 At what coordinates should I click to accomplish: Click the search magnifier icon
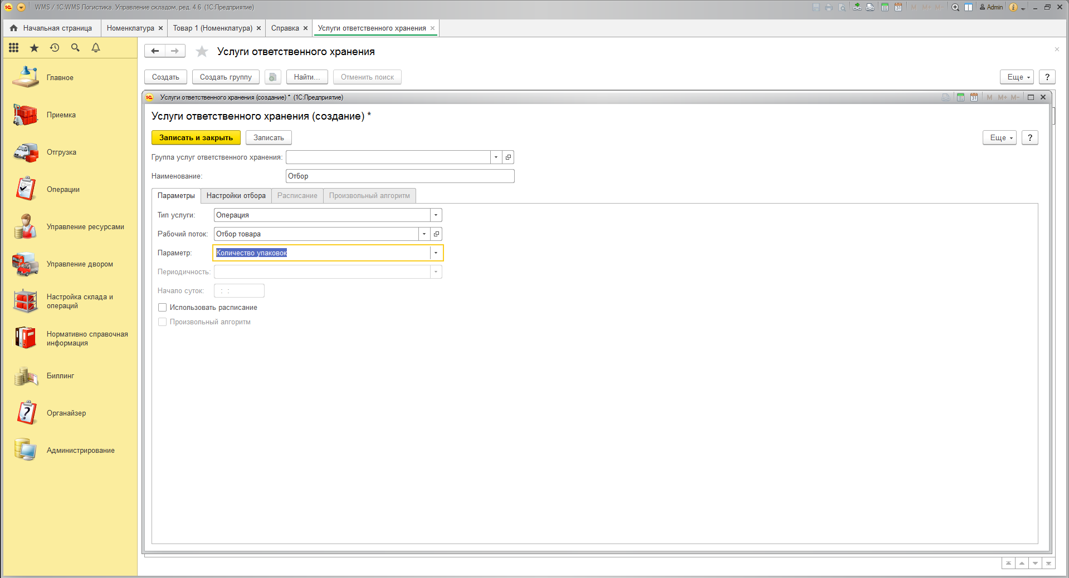pyautogui.click(x=75, y=48)
